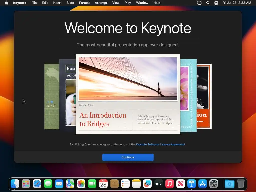Select the teal flower theme thumbnail
This screenshot has height=192, width=256.
click(x=188, y=95)
